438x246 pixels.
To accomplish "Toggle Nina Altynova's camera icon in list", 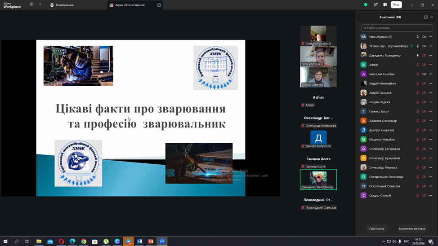I will click(x=424, y=37).
